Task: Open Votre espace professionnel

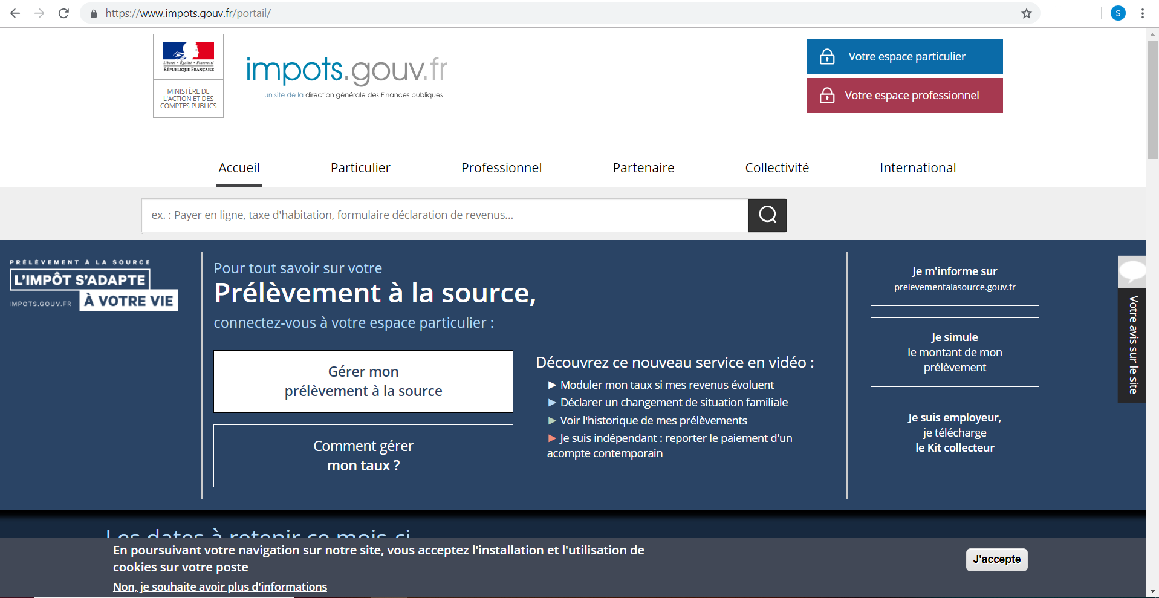Action: 904,96
